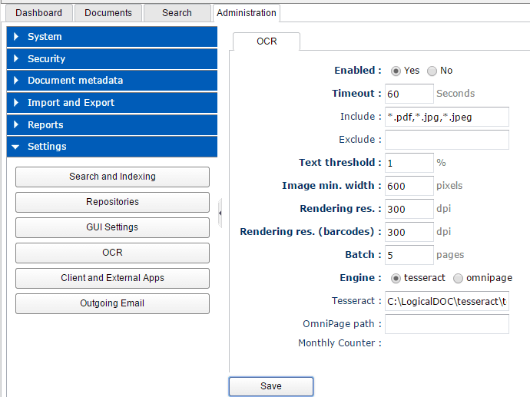Switch to the Documents tab
This screenshot has width=530, height=397.
pos(108,13)
